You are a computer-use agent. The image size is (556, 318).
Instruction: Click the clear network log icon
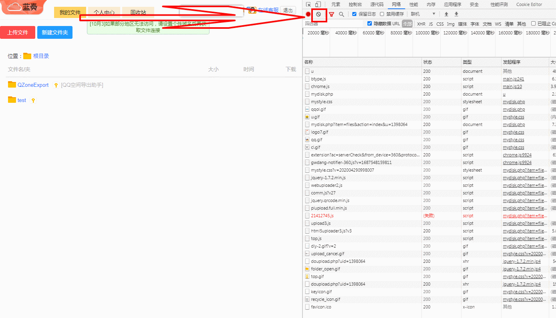[x=318, y=14]
